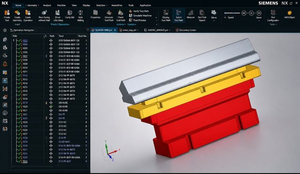The height and width of the screenshot is (174, 300).
Task: Click Post Process
Action: click(x=137, y=20)
